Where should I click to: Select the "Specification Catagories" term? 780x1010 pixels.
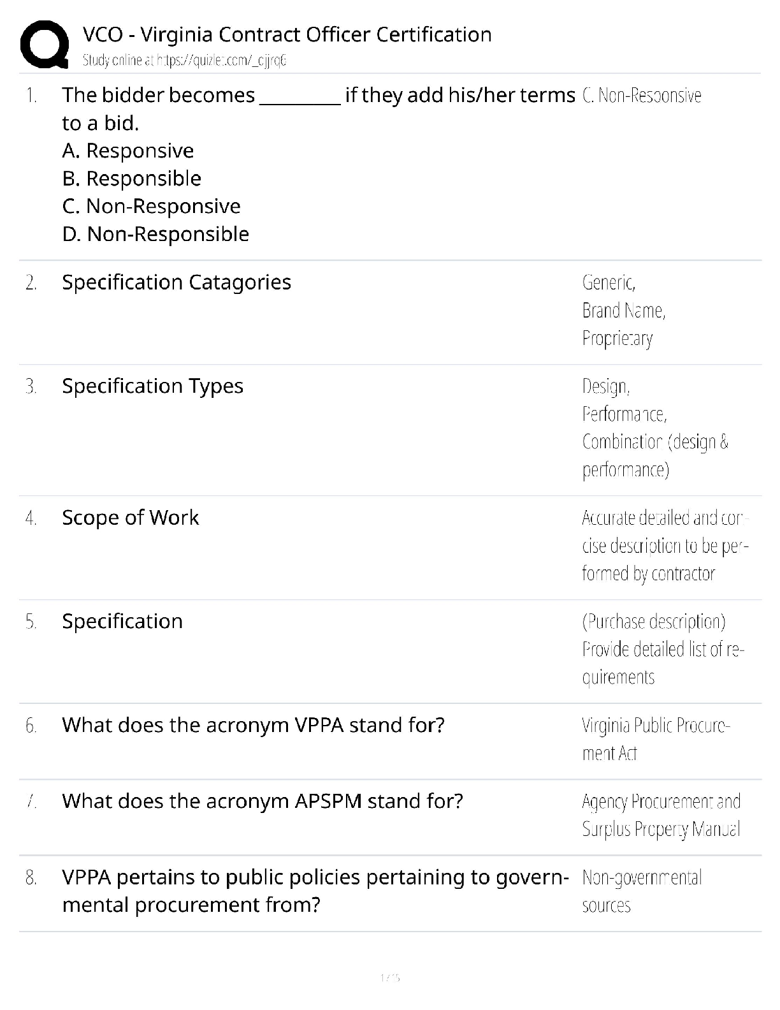pos(177,282)
